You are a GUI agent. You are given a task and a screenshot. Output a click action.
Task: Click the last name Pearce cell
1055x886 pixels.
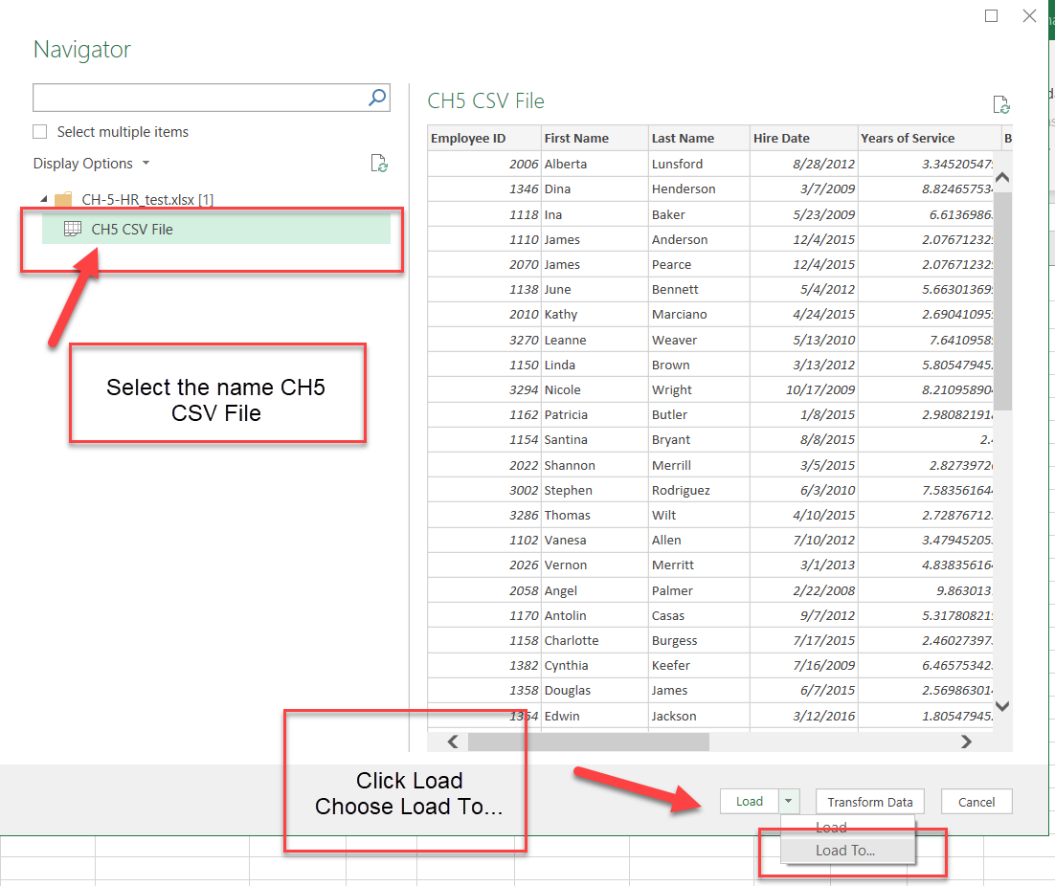point(699,264)
